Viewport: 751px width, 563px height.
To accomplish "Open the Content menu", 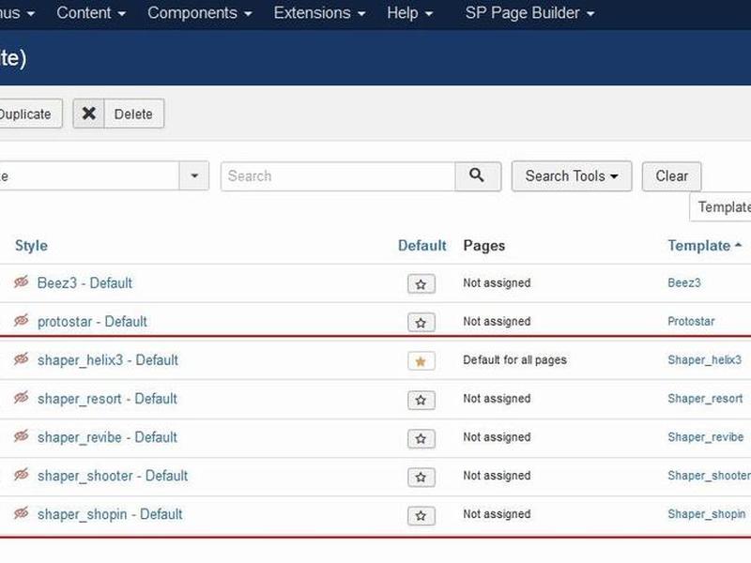I will [x=91, y=13].
